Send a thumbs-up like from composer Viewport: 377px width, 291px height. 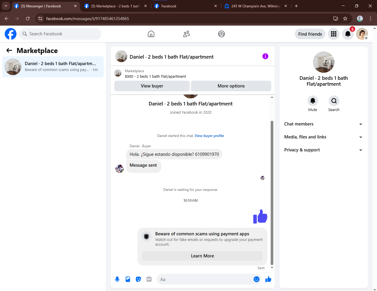268,279
